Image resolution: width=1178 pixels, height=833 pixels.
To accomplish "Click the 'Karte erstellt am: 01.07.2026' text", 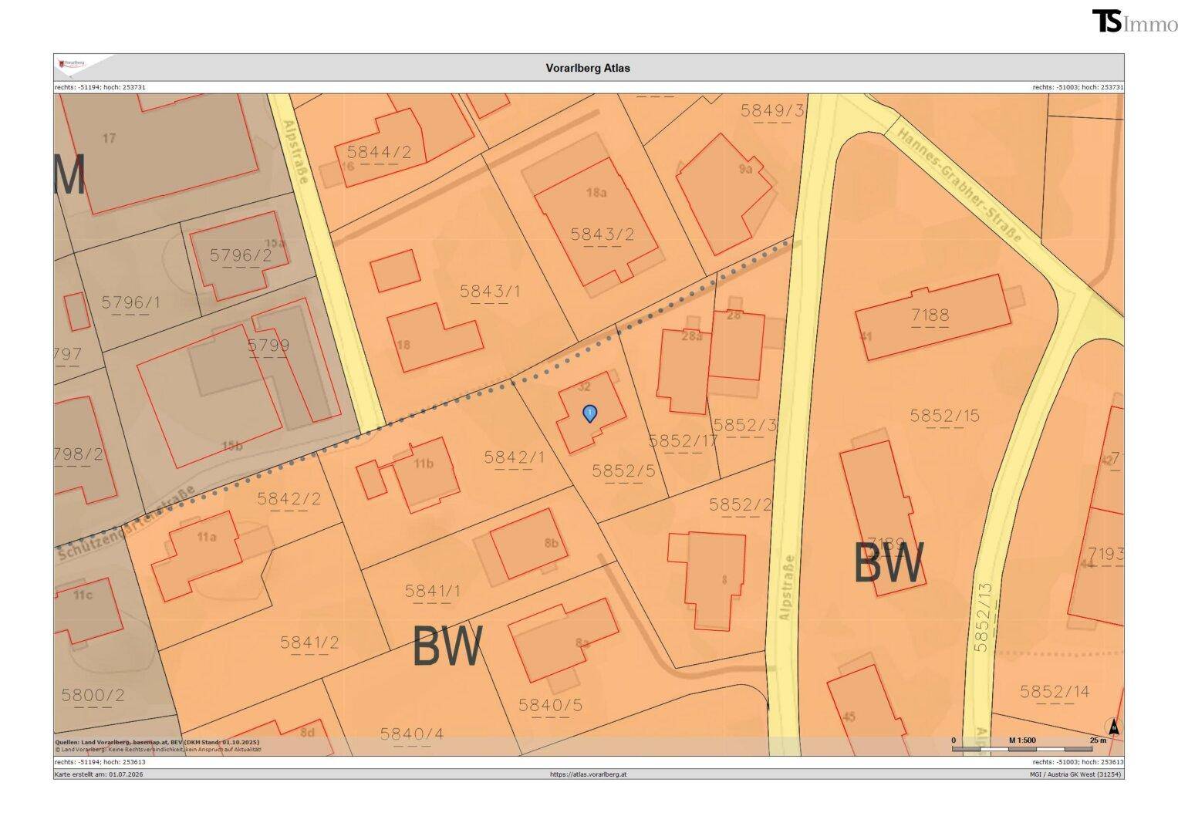I will click(99, 774).
